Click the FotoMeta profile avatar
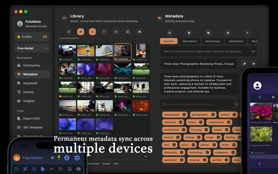Screen dimensions: 278x174 (20, 24)
